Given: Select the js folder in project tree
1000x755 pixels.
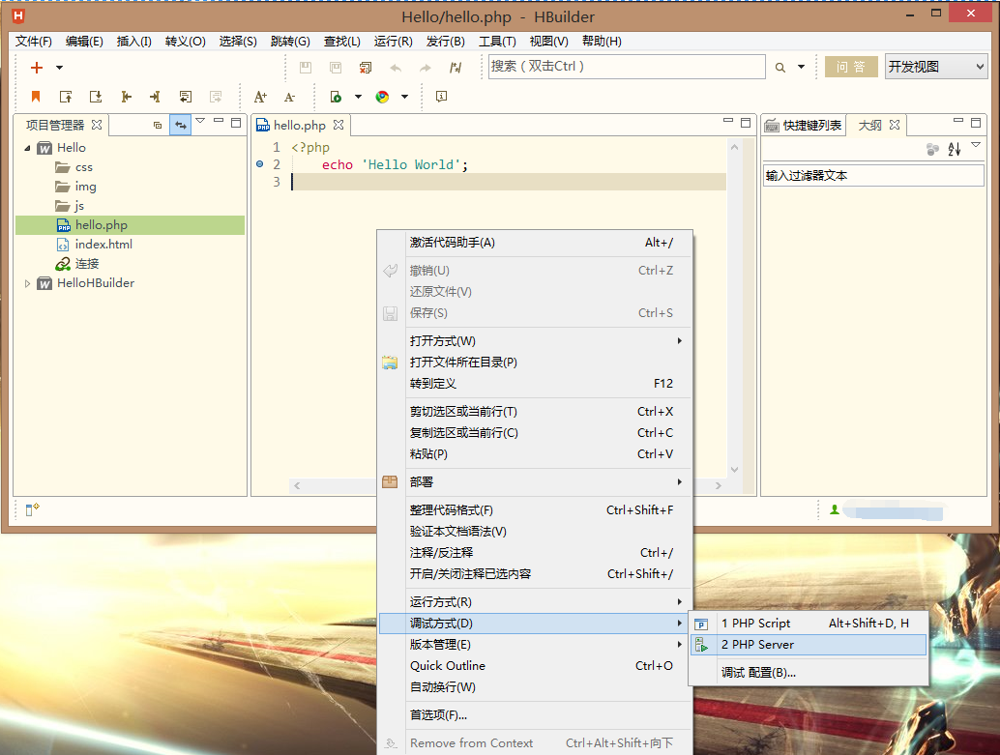Looking at the screenshot, I should [79, 205].
